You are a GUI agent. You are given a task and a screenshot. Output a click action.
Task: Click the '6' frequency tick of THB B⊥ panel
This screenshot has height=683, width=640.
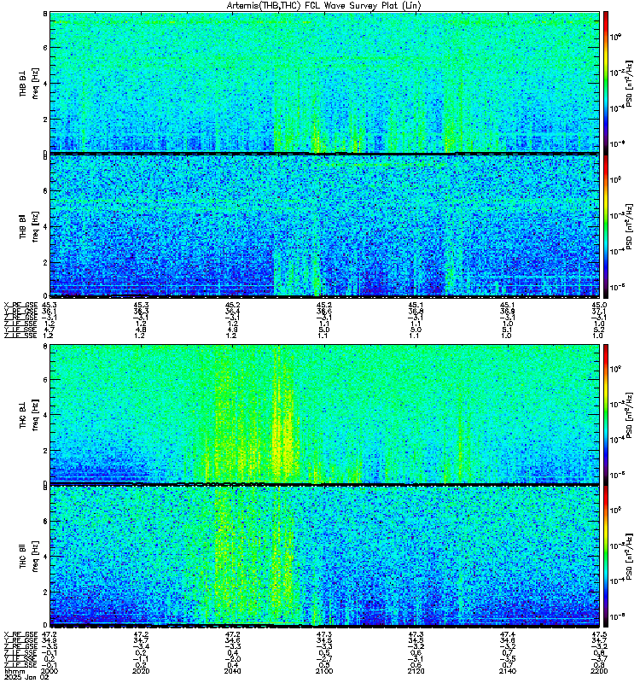pos(45,48)
